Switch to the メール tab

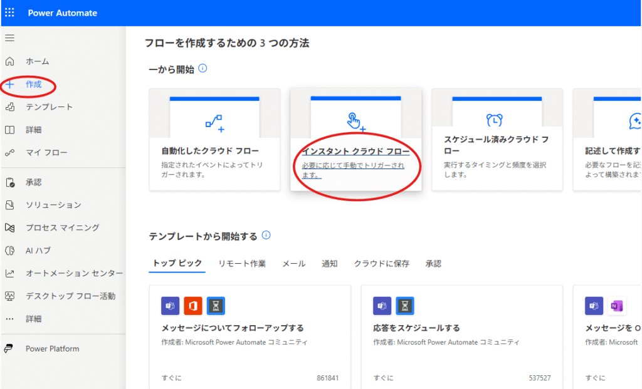[x=293, y=264]
